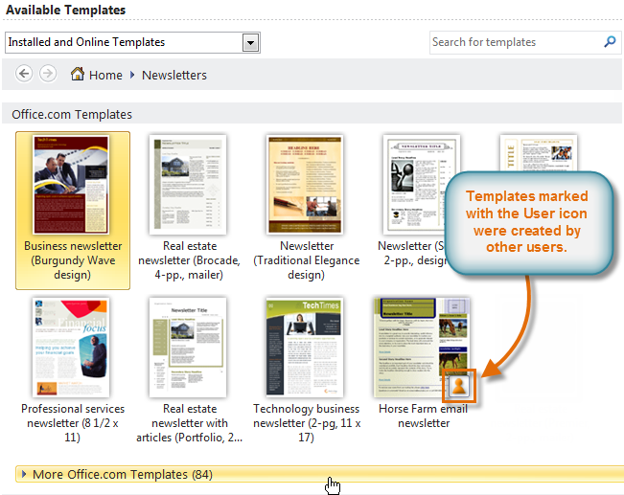Go to Home in the breadcrumb
The height and width of the screenshot is (495, 624).
[x=105, y=75]
